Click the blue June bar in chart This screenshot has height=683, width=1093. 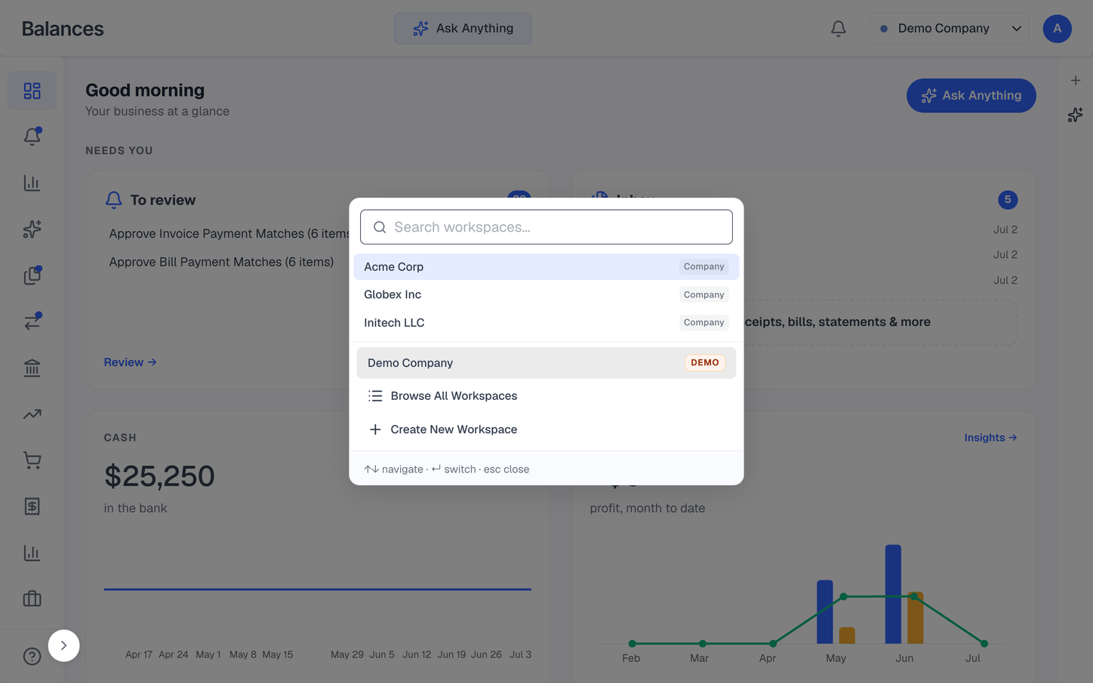click(x=893, y=595)
